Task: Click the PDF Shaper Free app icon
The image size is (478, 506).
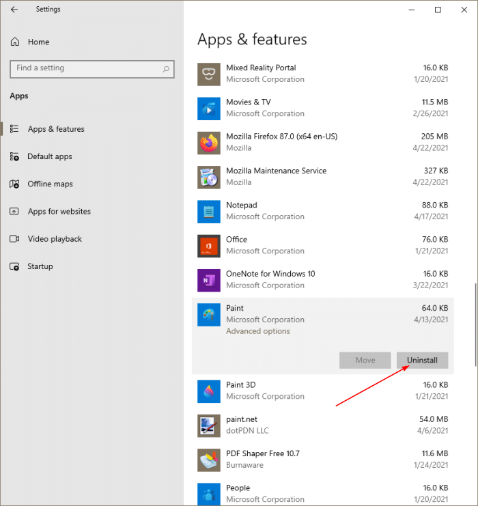Action: 209,460
